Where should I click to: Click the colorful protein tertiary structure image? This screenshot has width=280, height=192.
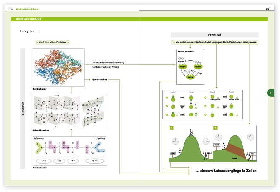pyautogui.click(x=59, y=67)
